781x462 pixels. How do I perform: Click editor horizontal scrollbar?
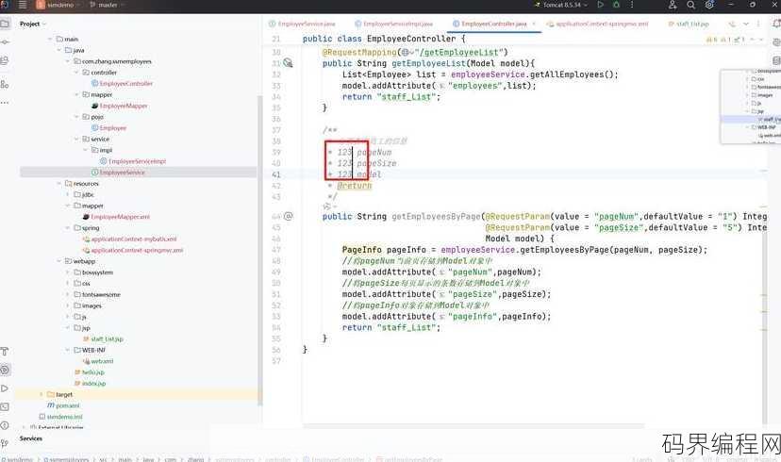(x=474, y=426)
